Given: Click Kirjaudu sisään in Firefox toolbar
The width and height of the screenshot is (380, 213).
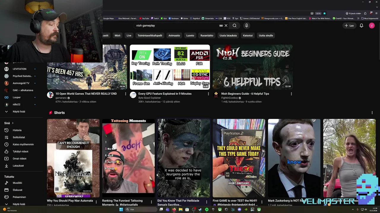Looking at the screenshot, I should click(353, 13).
